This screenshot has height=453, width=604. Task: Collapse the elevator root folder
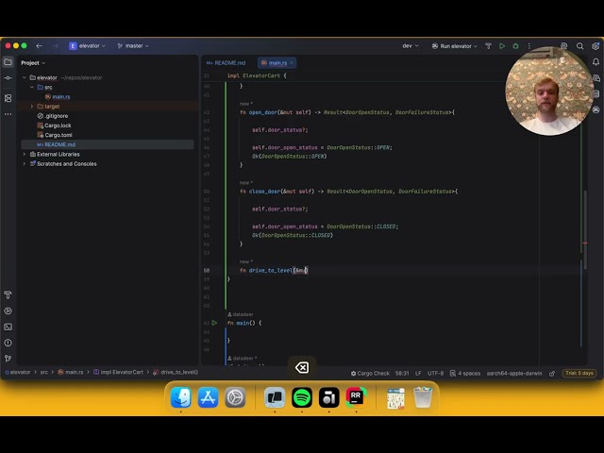[25, 77]
